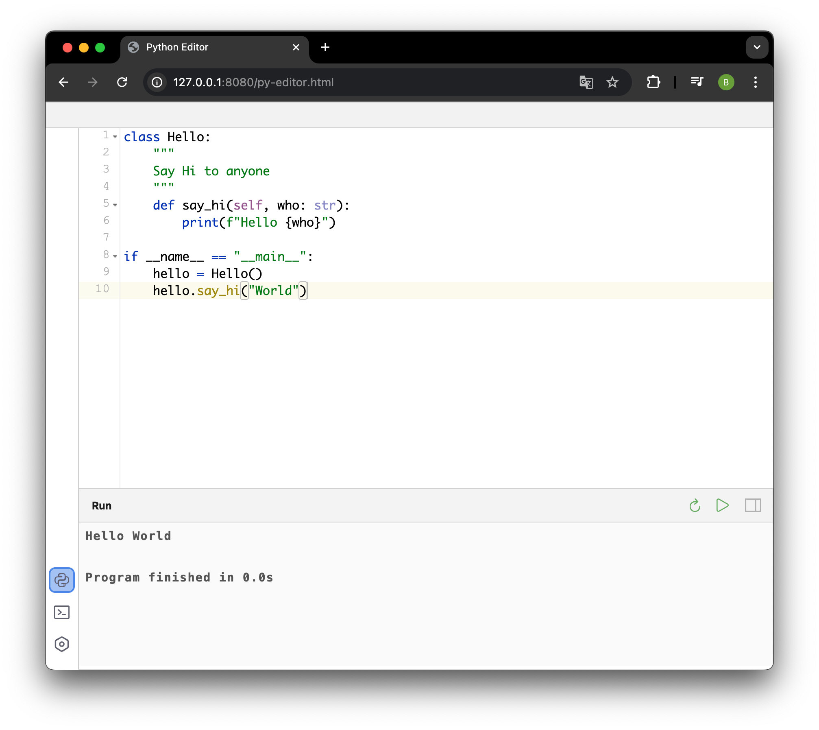
Task: Click the address bar URL 127.0.0.1:8080/py-editor.html
Action: coord(253,82)
